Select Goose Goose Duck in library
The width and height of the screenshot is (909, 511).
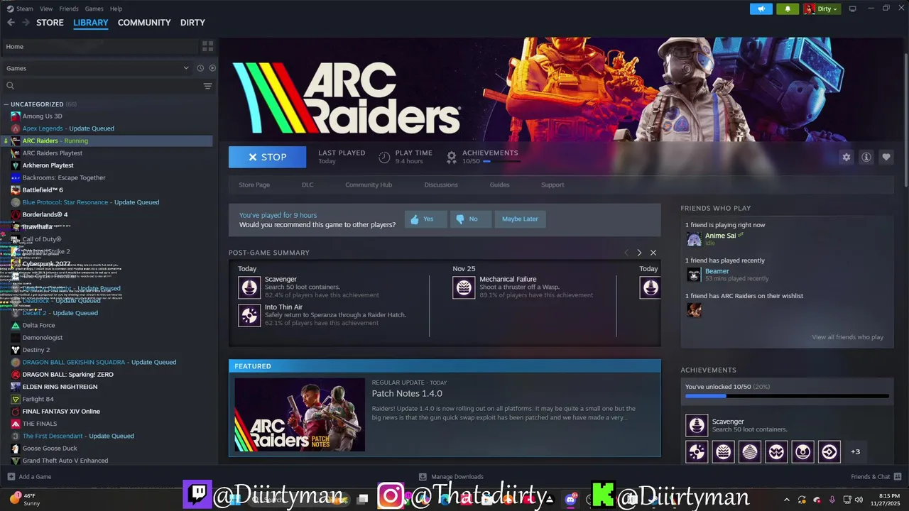coord(50,449)
